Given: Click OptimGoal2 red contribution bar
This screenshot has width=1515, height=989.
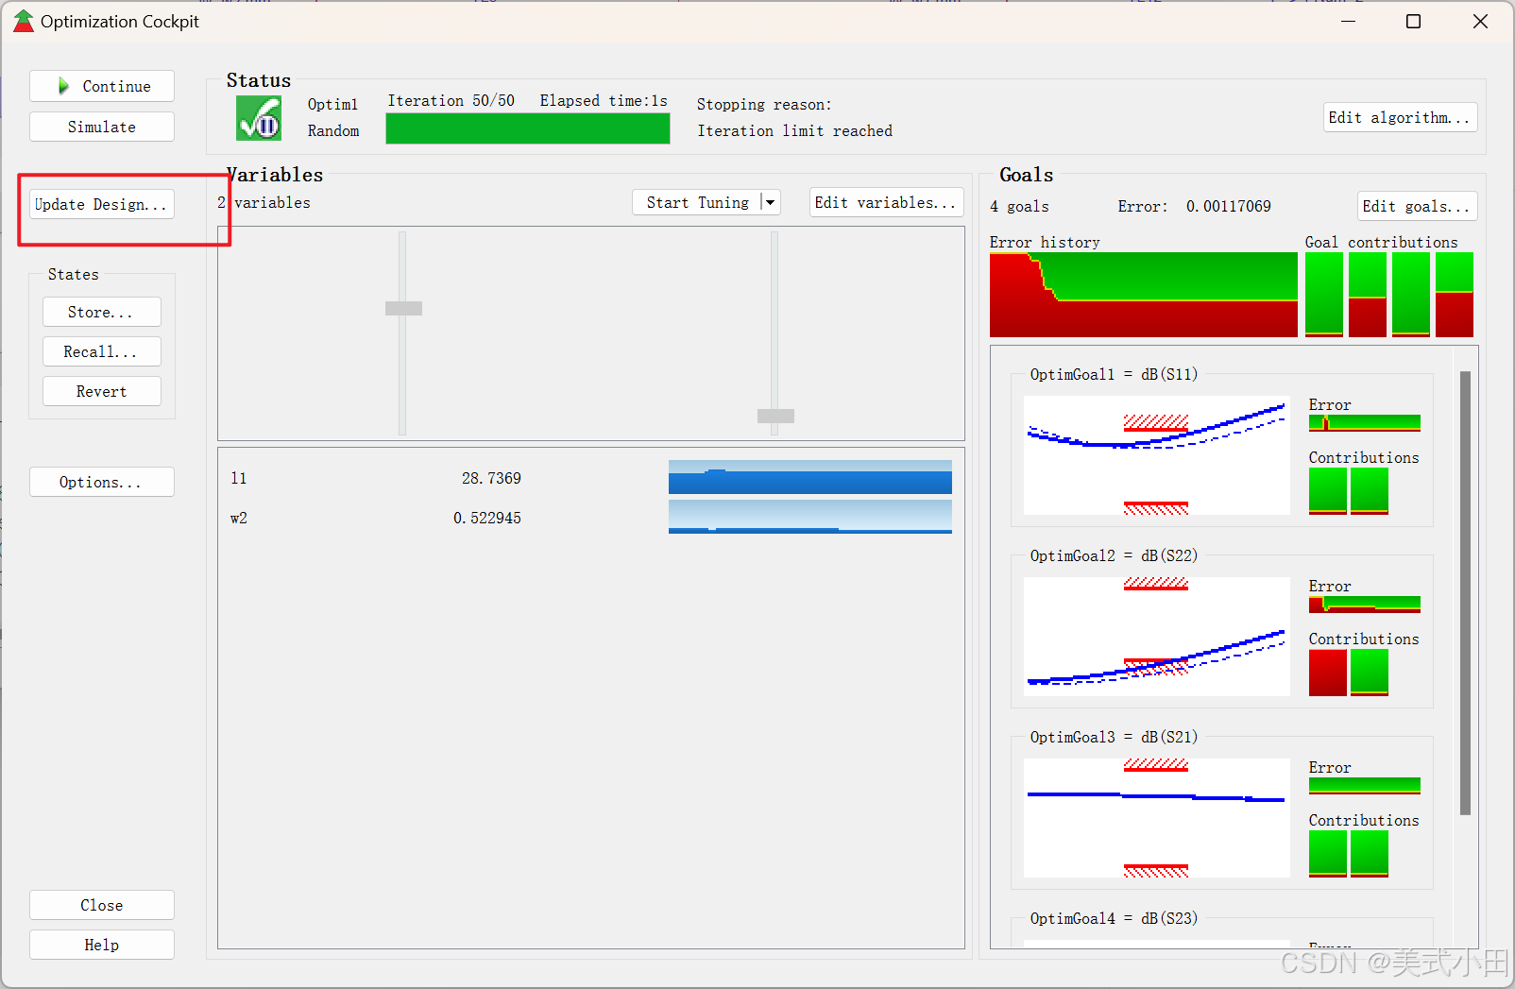Looking at the screenshot, I should coord(1328,673).
